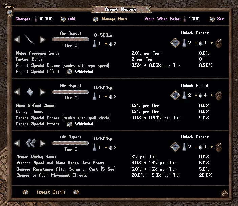Click spell upgrade cost flask icon
238x206 pixels.
(94, 96)
